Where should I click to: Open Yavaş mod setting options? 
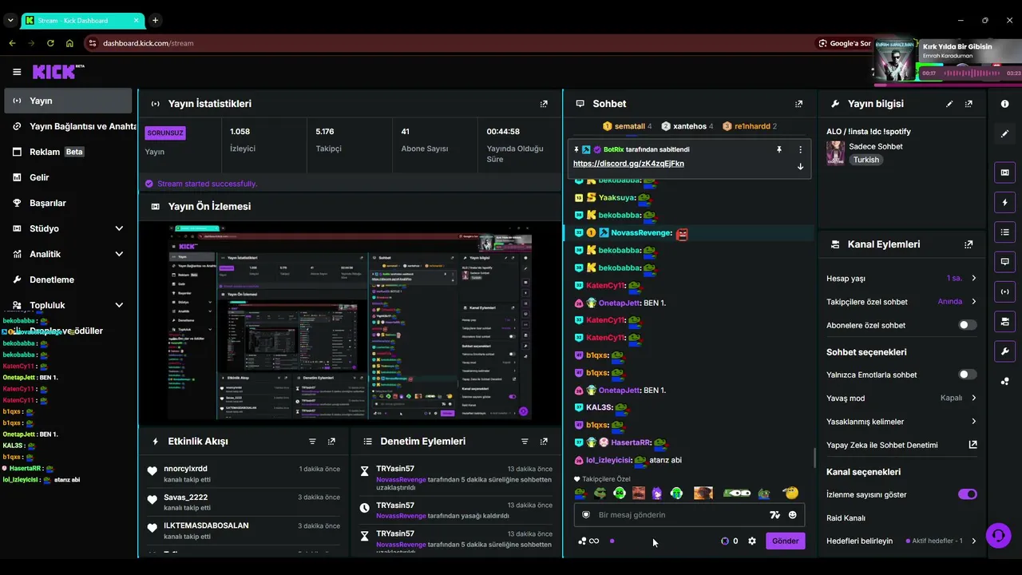[x=901, y=398]
